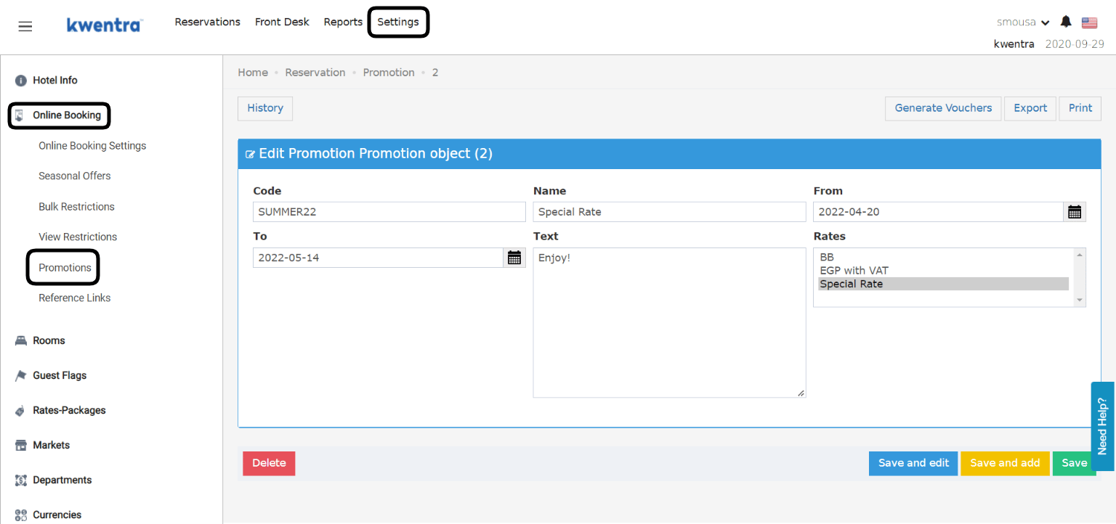Expand Currencies section
1116x524 pixels.
[57, 515]
